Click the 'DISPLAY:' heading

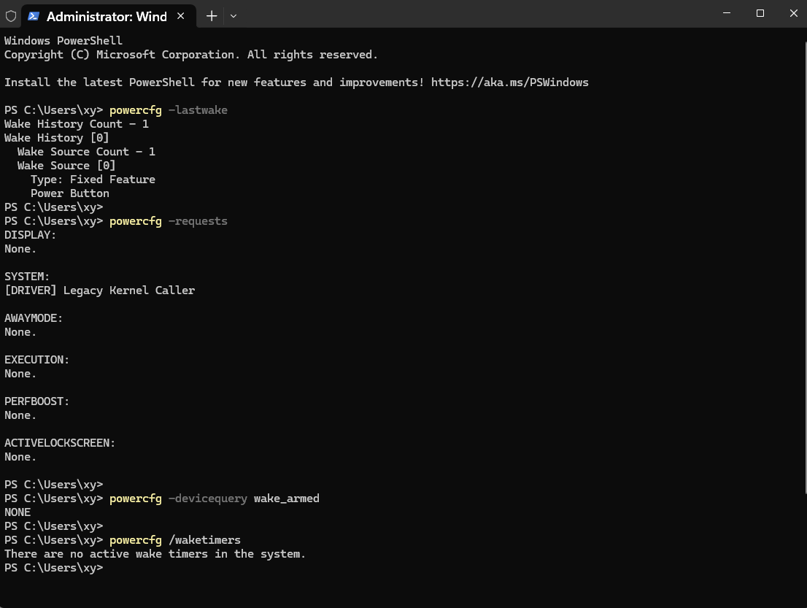pos(31,235)
